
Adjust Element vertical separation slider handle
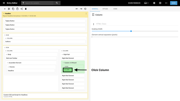(x=92, y=37)
